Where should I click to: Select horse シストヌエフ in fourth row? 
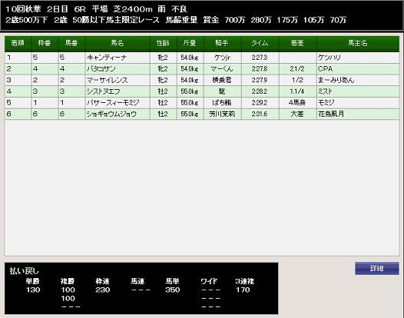pyautogui.click(x=104, y=91)
